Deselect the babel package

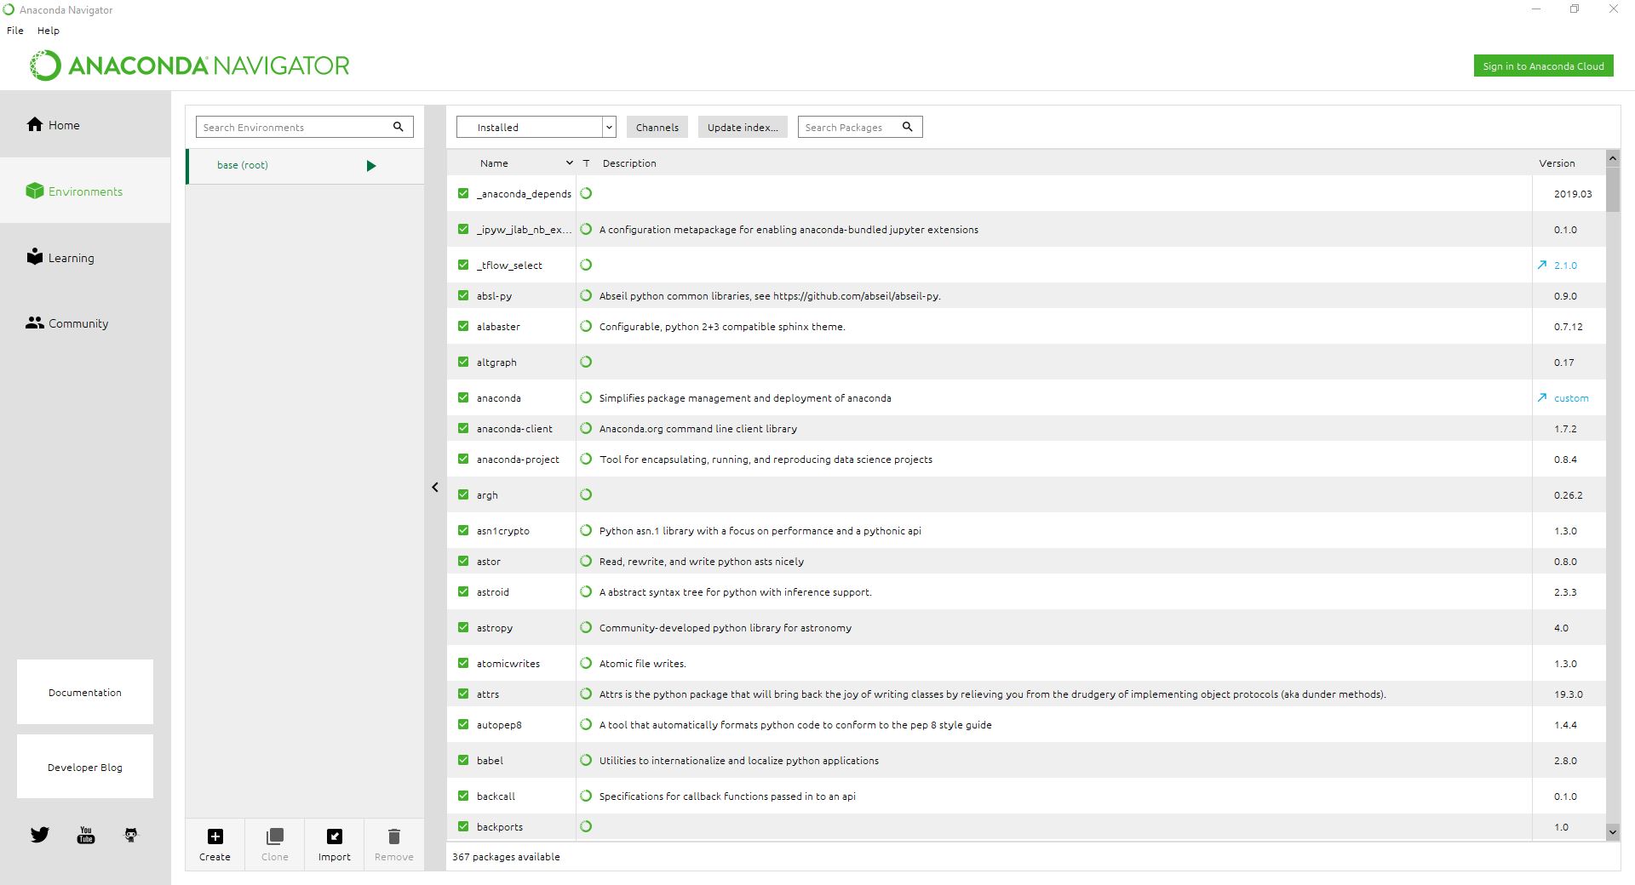[x=463, y=760]
